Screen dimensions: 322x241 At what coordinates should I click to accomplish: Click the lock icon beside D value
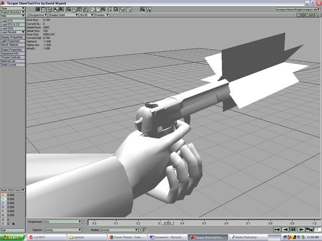pos(13,223)
